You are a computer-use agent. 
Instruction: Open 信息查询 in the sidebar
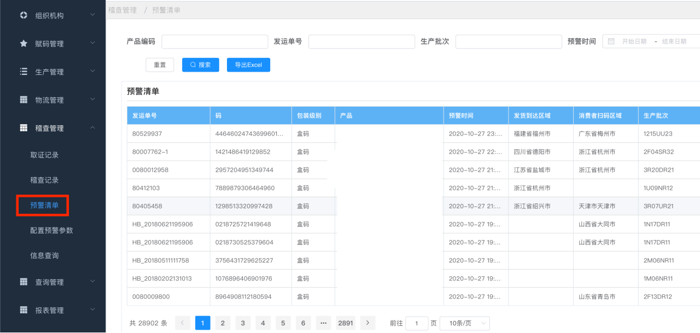44,256
